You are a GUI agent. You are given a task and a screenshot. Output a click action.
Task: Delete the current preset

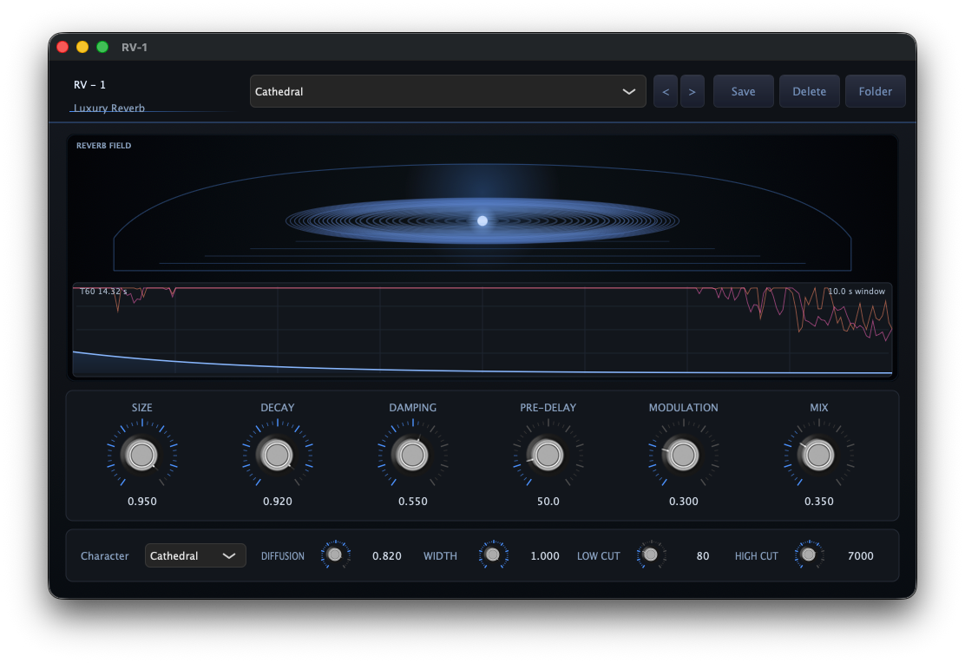click(x=810, y=91)
